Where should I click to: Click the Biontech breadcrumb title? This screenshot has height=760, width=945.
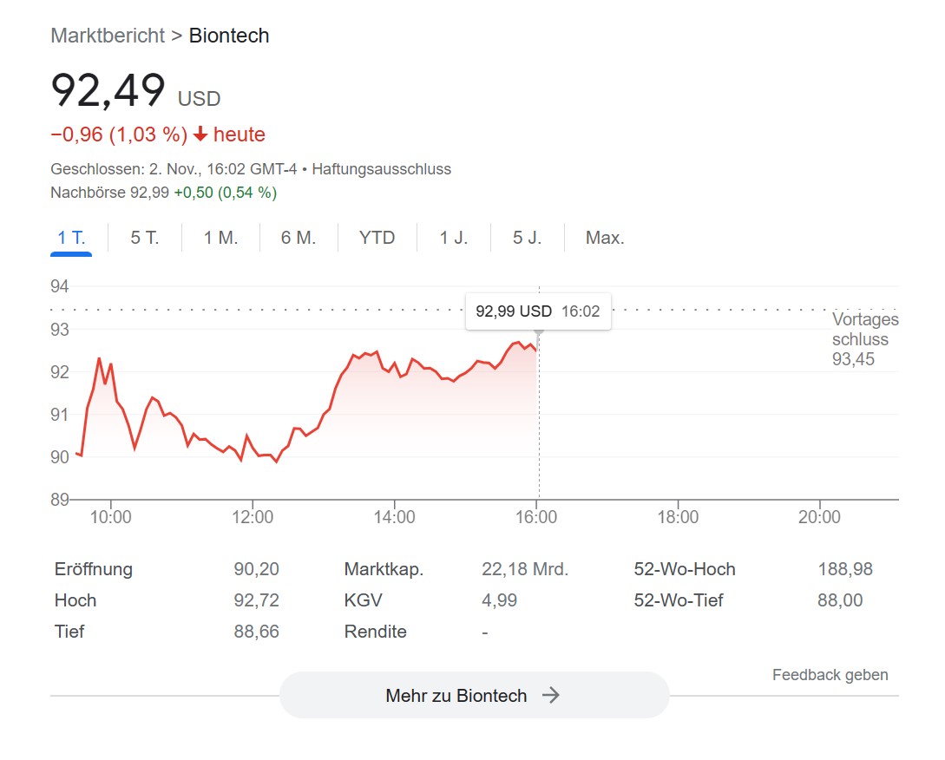(x=229, y=36)
